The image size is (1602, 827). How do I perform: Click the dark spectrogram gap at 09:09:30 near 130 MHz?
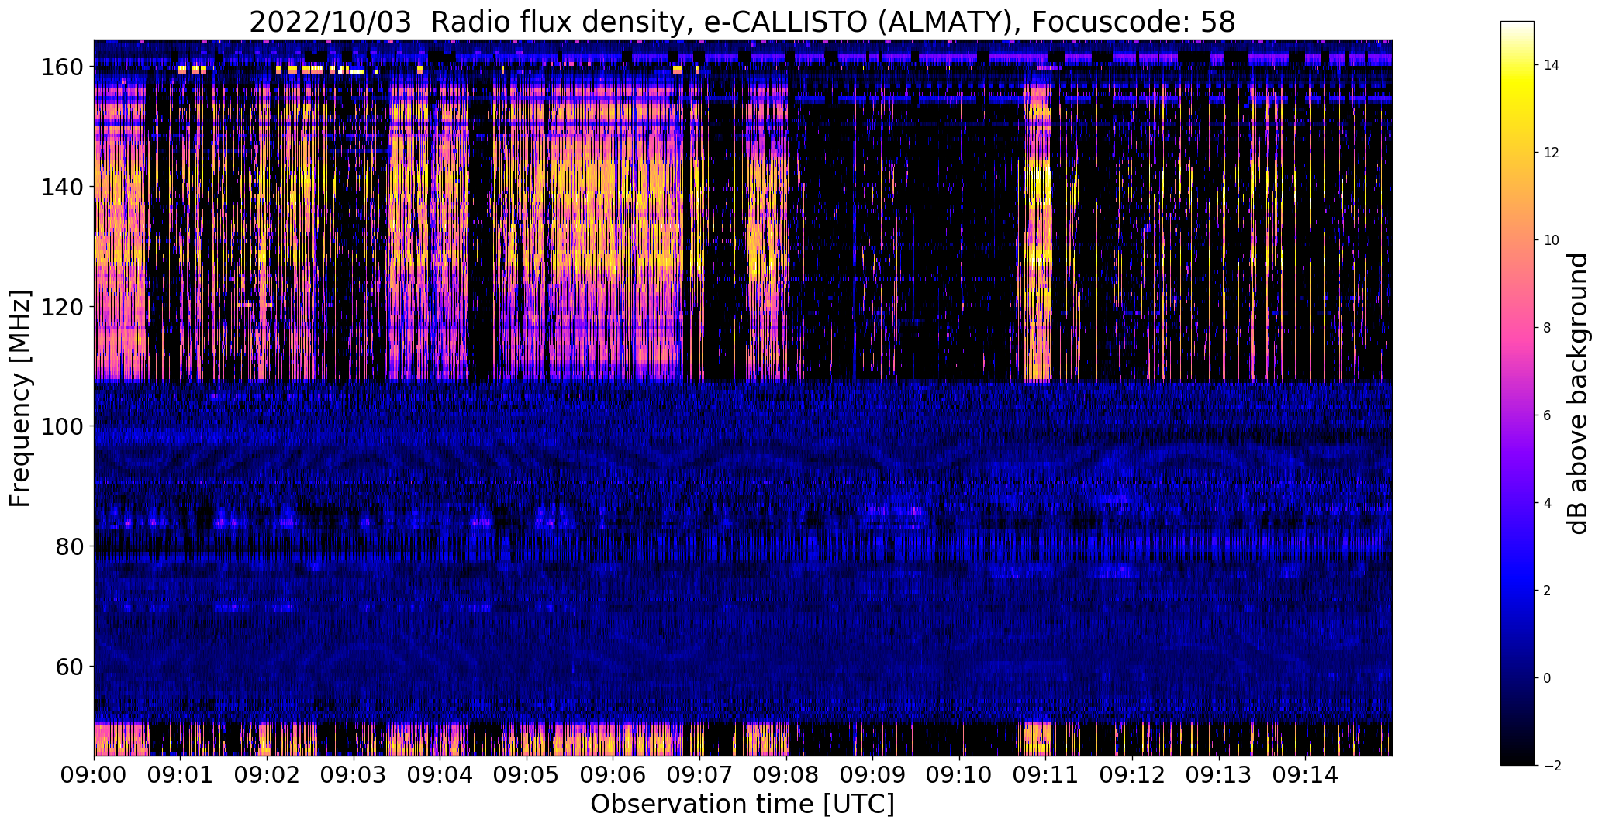[x=915, y=248]
